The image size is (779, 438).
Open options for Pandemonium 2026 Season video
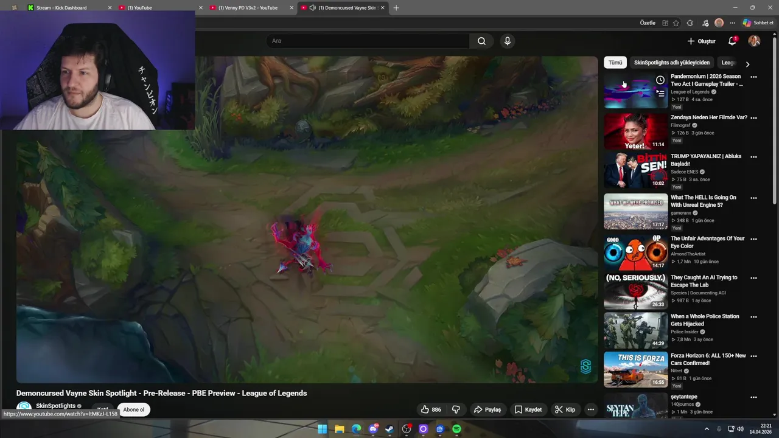753,77
